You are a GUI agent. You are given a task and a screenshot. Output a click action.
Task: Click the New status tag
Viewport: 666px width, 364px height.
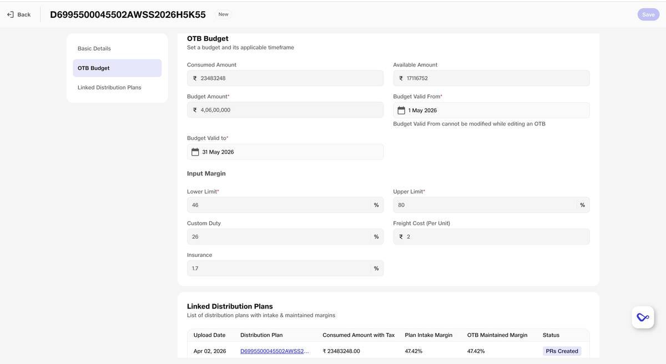[x=223, y=14]
